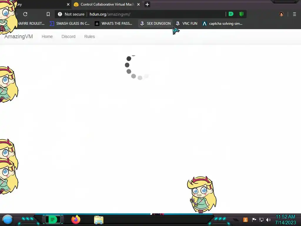Click the VNC FUN bookmark favicon
This screenshot has width=301, height=226.
click(x=178, y=23)
